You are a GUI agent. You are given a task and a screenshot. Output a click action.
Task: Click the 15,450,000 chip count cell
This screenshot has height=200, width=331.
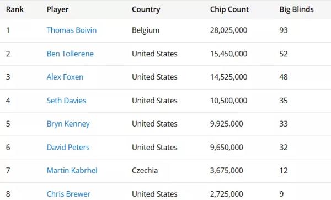point(228,54)
